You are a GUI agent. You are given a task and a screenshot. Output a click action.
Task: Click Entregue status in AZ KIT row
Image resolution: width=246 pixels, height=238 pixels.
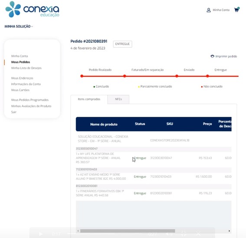pyautogui.click(x=140, y=177)
